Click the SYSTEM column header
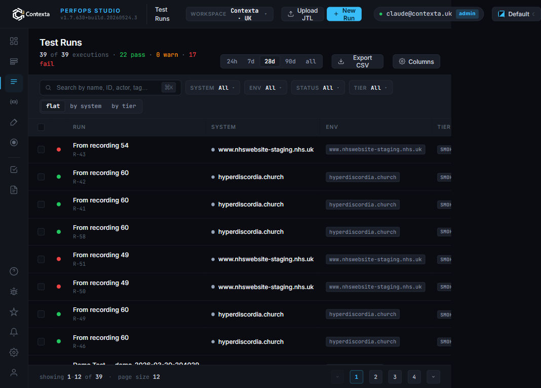 [x=223, y=127]
